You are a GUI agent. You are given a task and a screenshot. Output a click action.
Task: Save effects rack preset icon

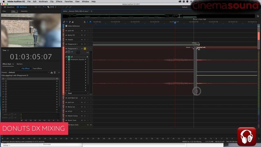[52, 73]
